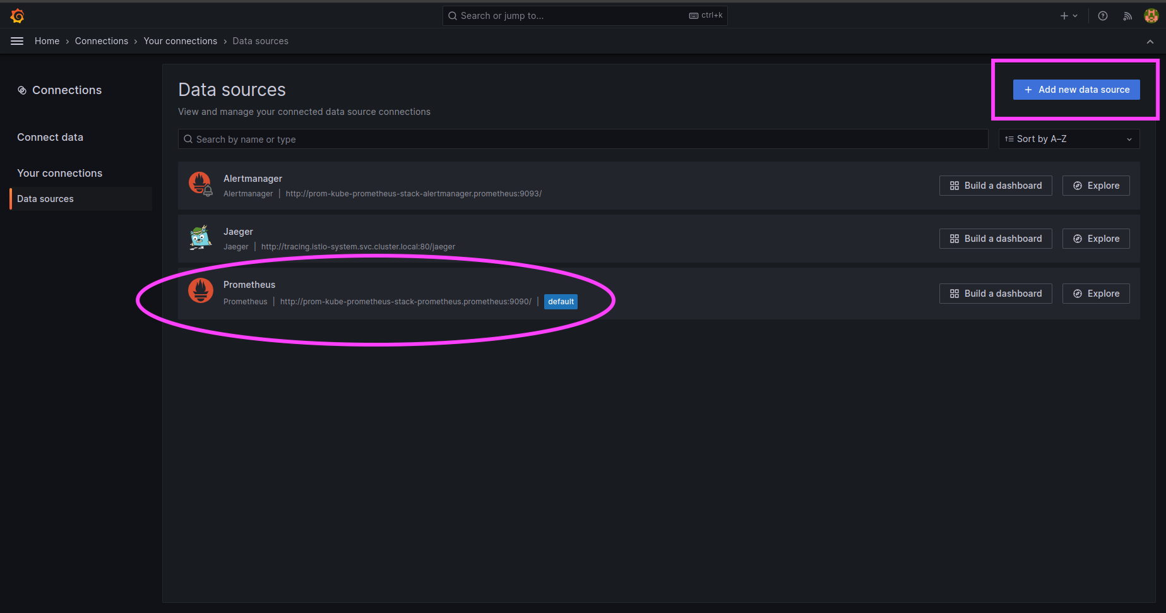Click the Explore compass icon on the Prometheus row

(x=1078, y=293)
